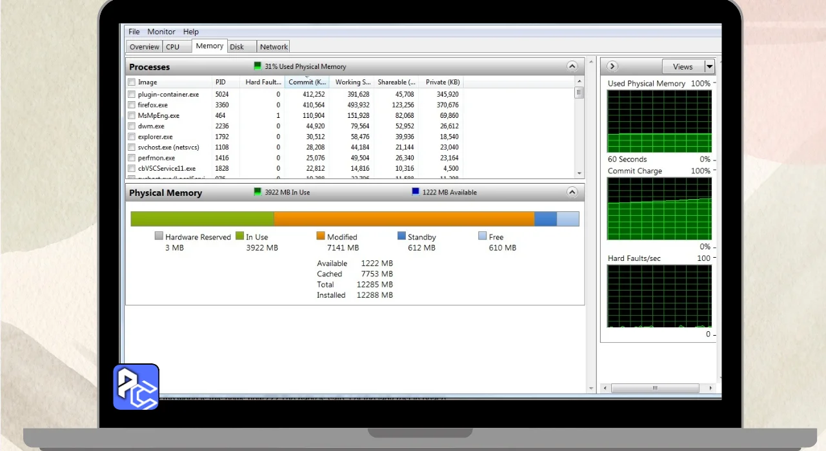Check the perfmon.exe process checkbox

132,158
